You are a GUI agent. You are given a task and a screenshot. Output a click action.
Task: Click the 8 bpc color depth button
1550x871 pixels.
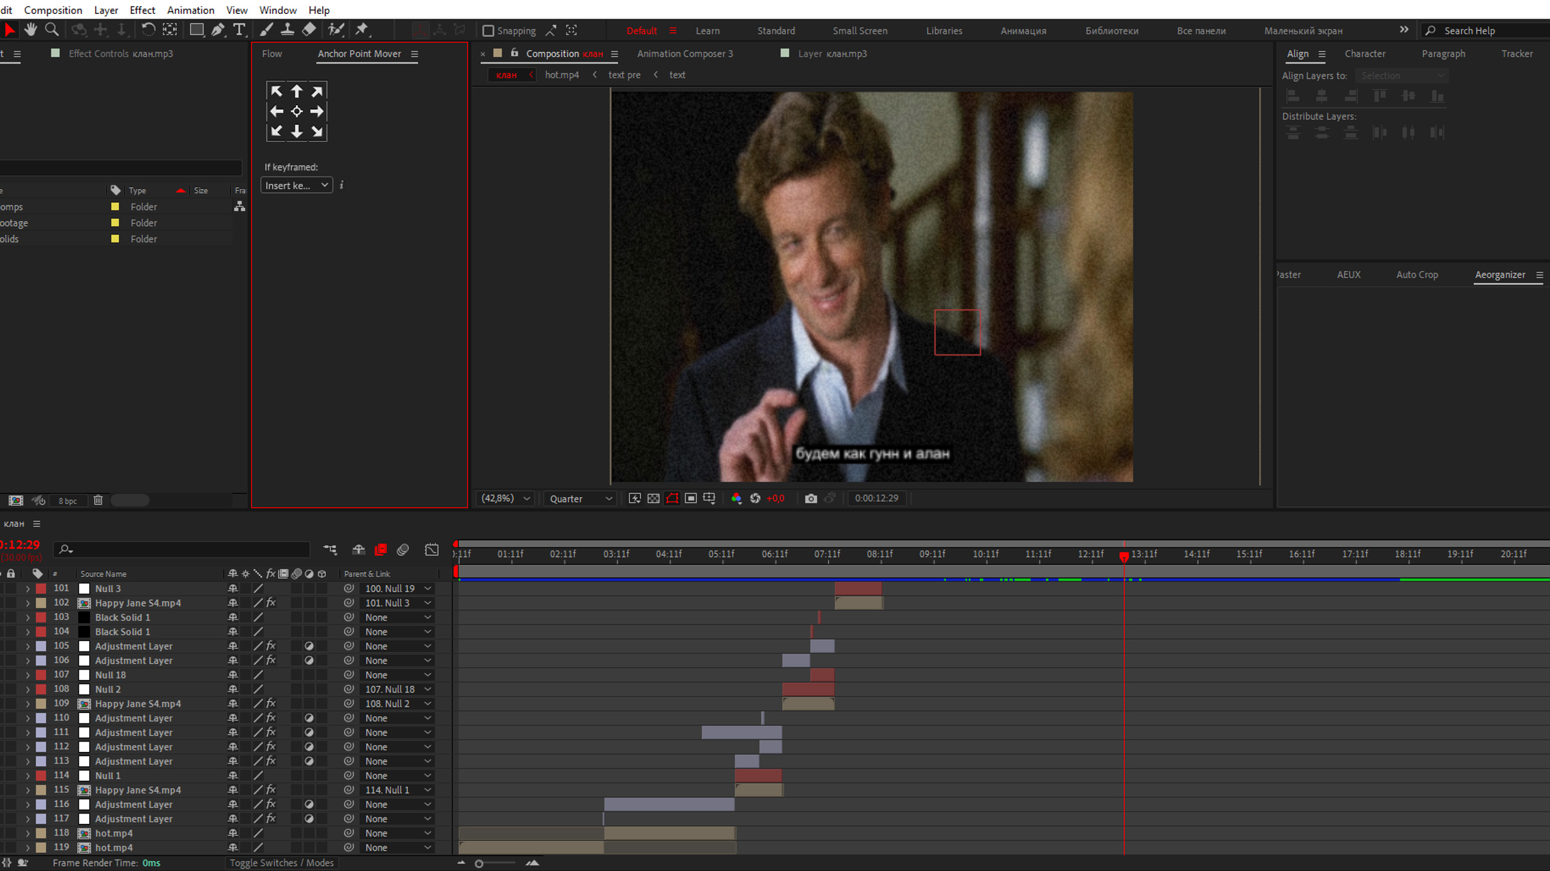coord(68,501)
